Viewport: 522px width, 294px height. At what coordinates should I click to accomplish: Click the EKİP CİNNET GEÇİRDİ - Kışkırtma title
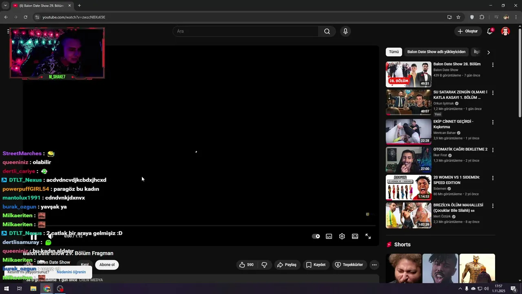point(453,124)
